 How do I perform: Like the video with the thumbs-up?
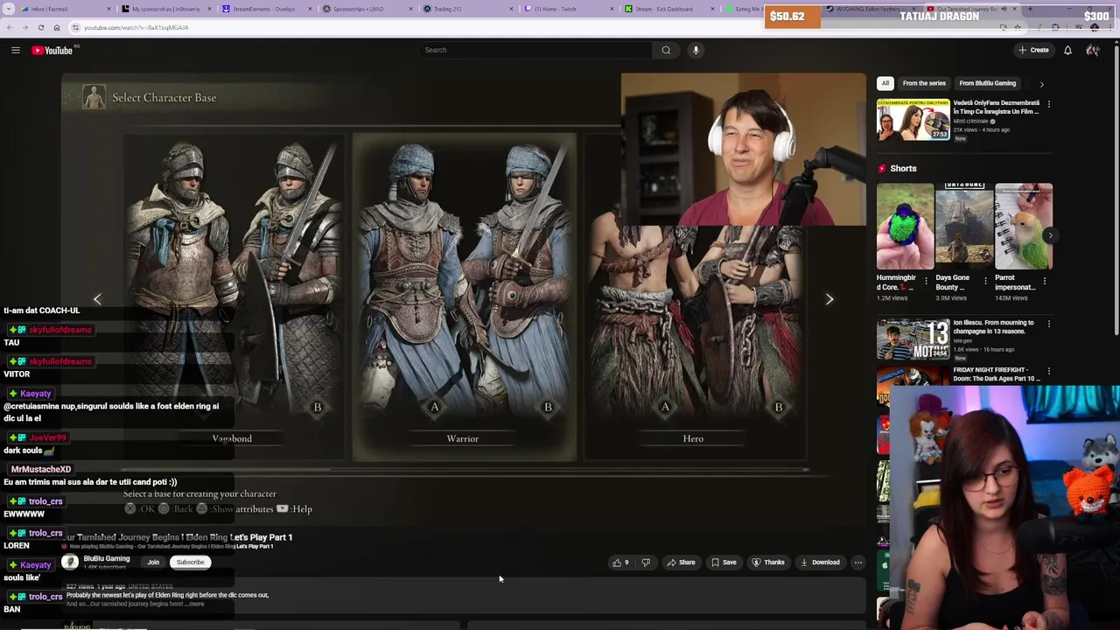[x=619, y=563]
